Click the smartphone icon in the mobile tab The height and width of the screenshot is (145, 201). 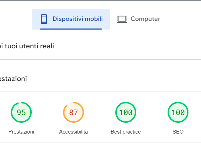pos(44,19)
